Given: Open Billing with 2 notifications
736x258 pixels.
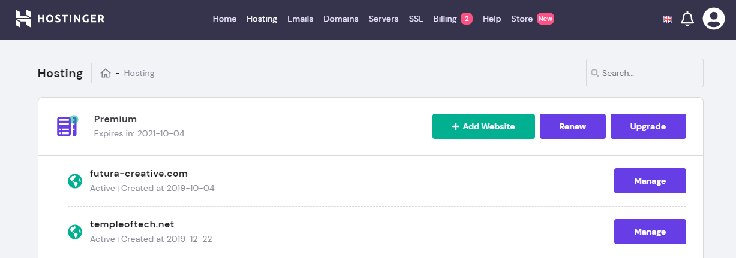Looking at the screenshot, I should (453, 19).
